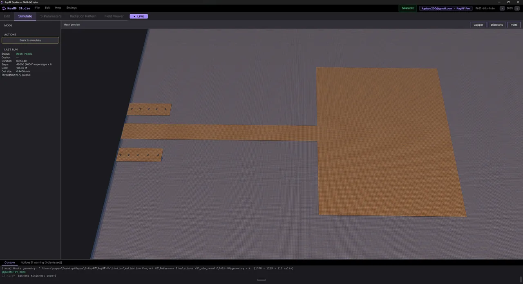Click the upper ground pad with vias
Viewport: 523px width, 284px height.
149,109
